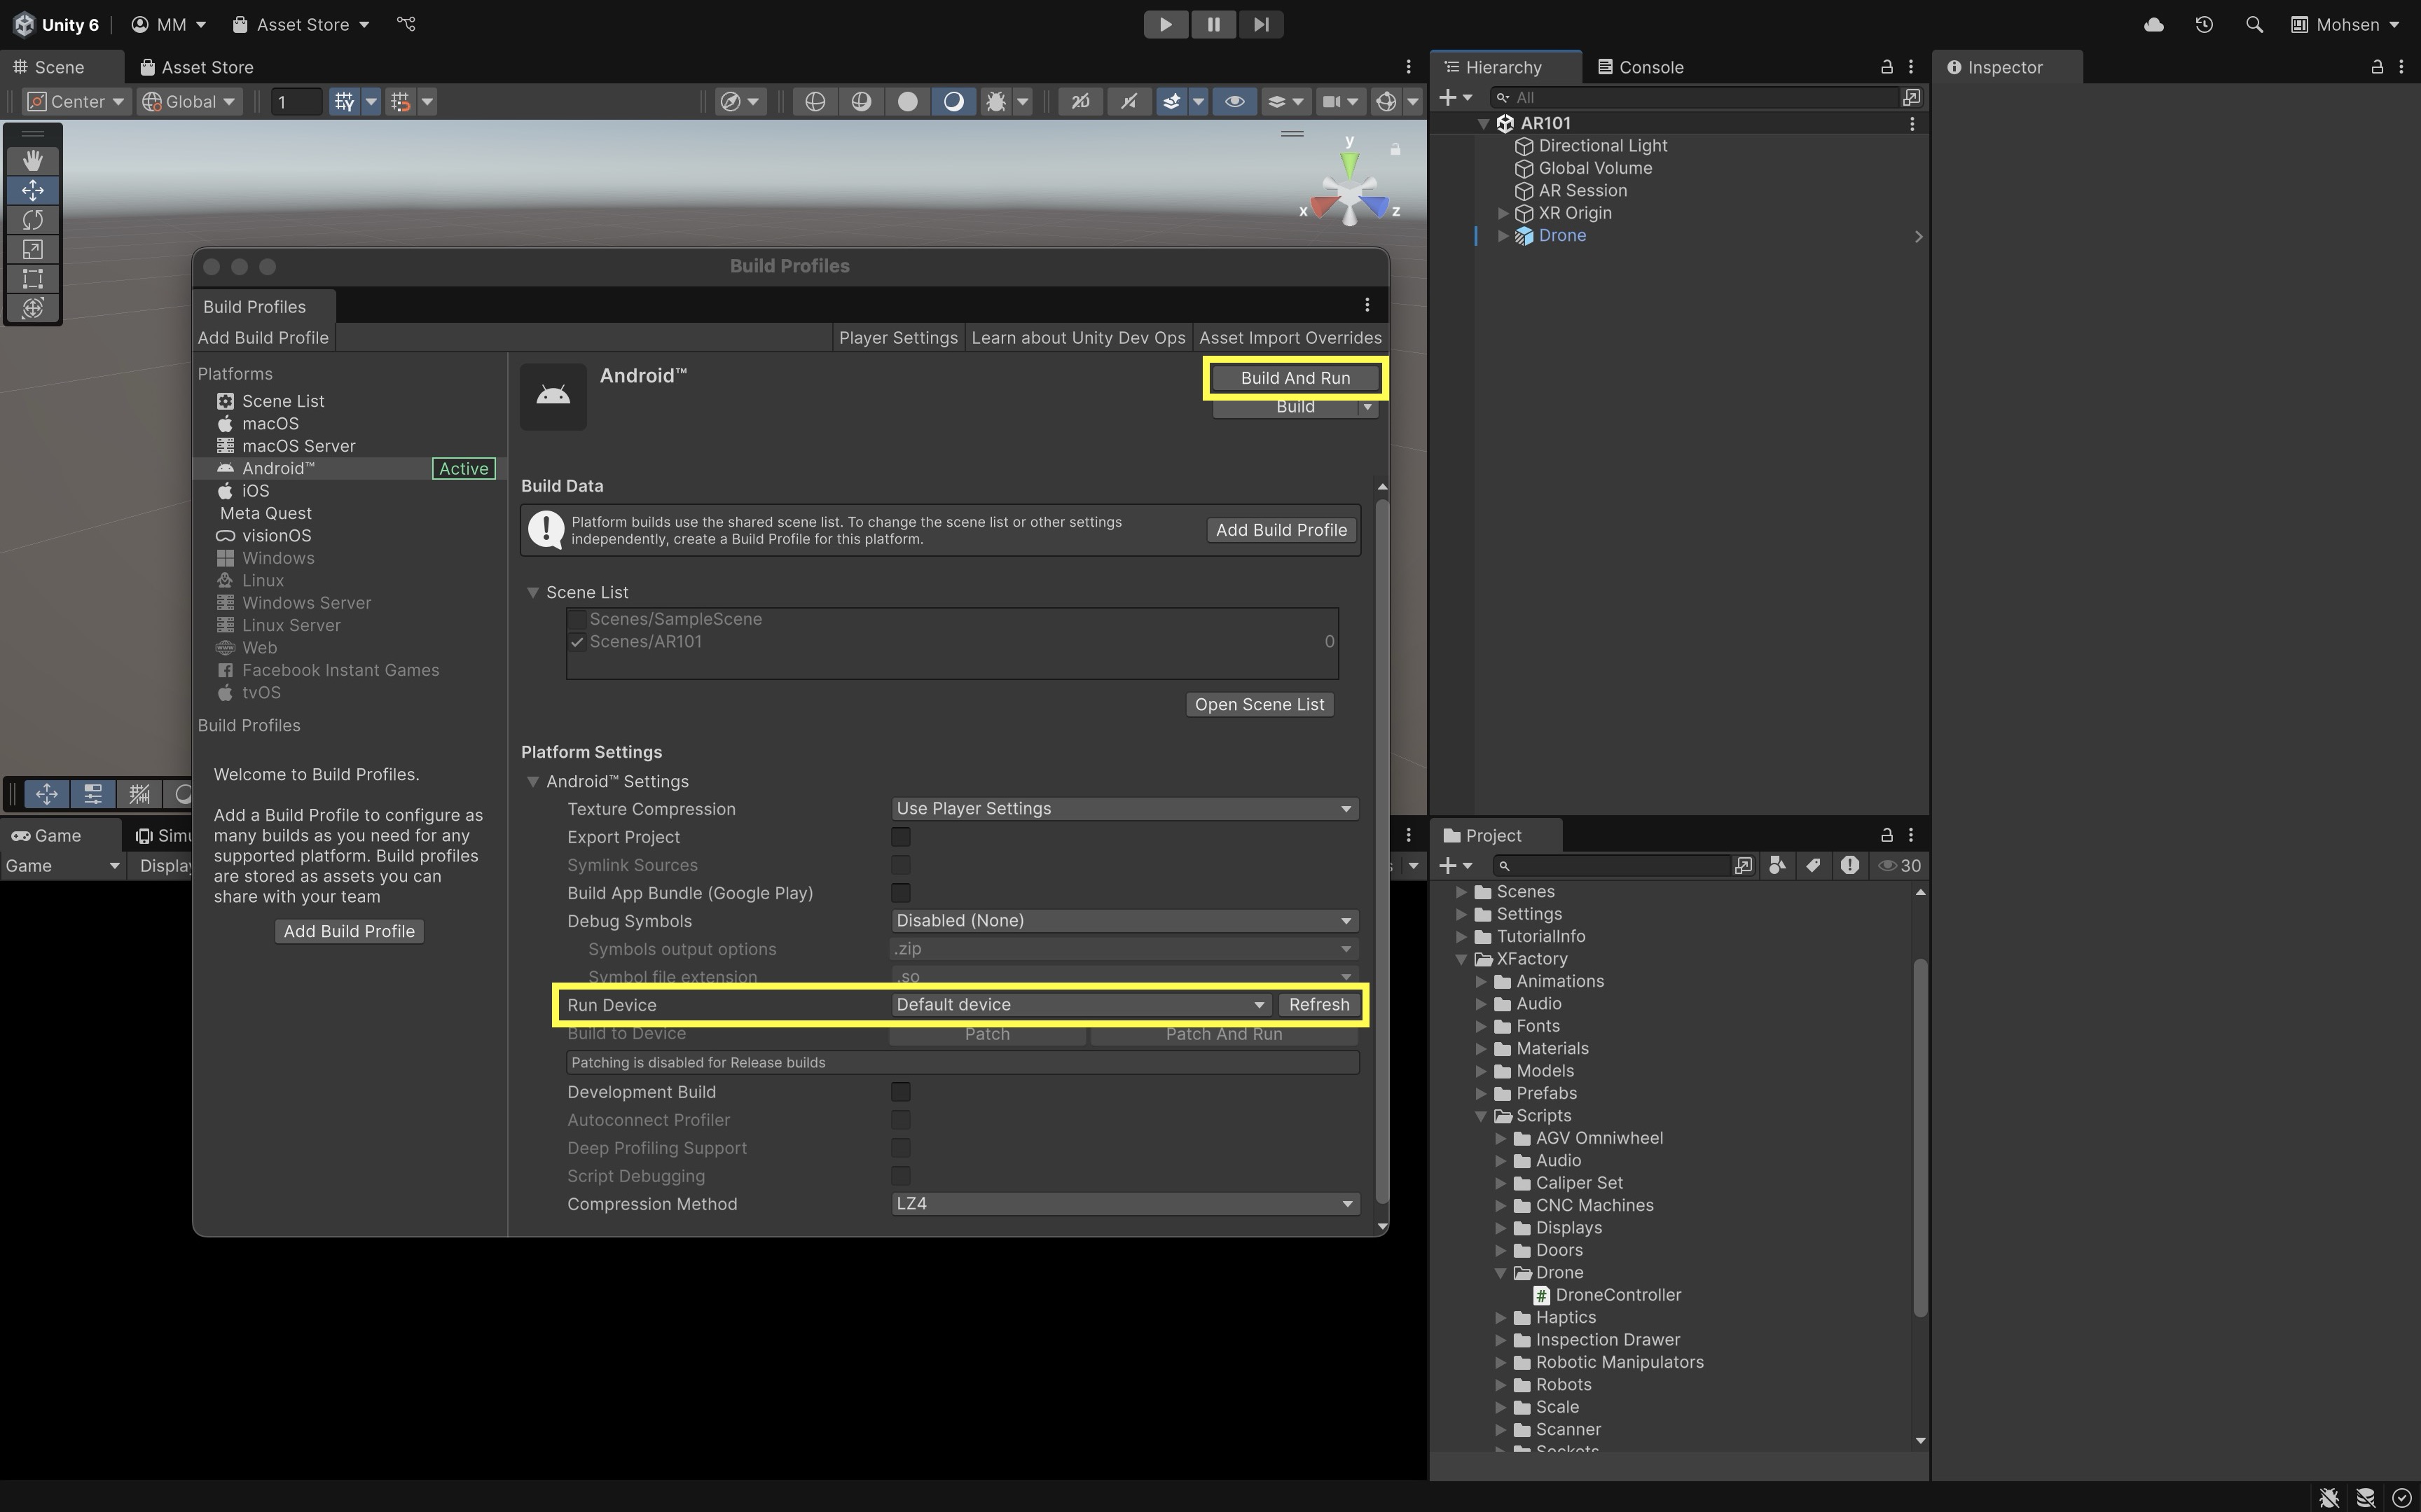This screenshot has width=2421, height=1512.
Task: Open the Run Device dropdown
Action: pos(1080,1004)
